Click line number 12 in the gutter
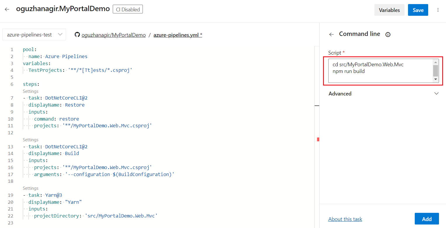Image resolution: width=446 pixels, height=228 pixels. click(x=11, y=133)
